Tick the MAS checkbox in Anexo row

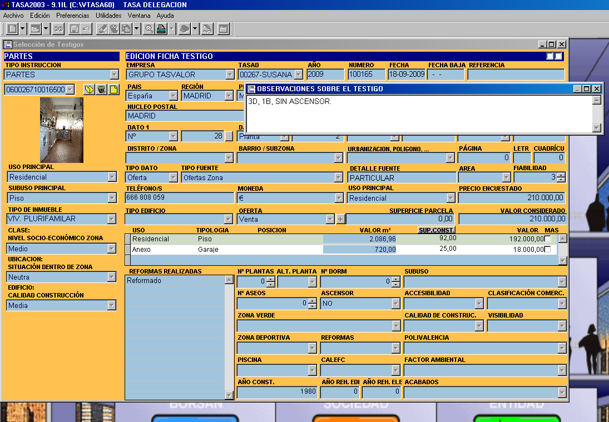pos(548,250)
